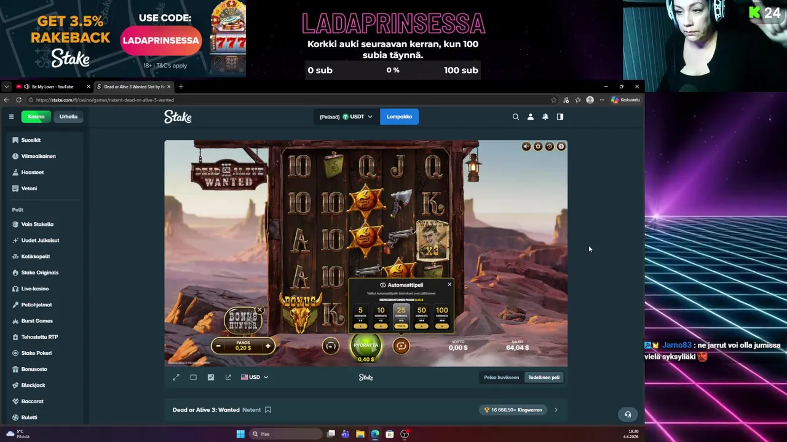This screenshot has height=442, width=787.
Task: Click the Lompakko wallet button
Action: [x=399, y=117]
